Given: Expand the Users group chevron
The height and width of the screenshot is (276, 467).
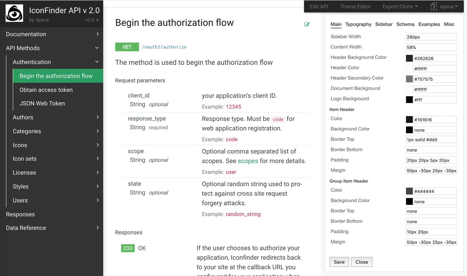Looking at the screenshot, I should click(97, 200).
